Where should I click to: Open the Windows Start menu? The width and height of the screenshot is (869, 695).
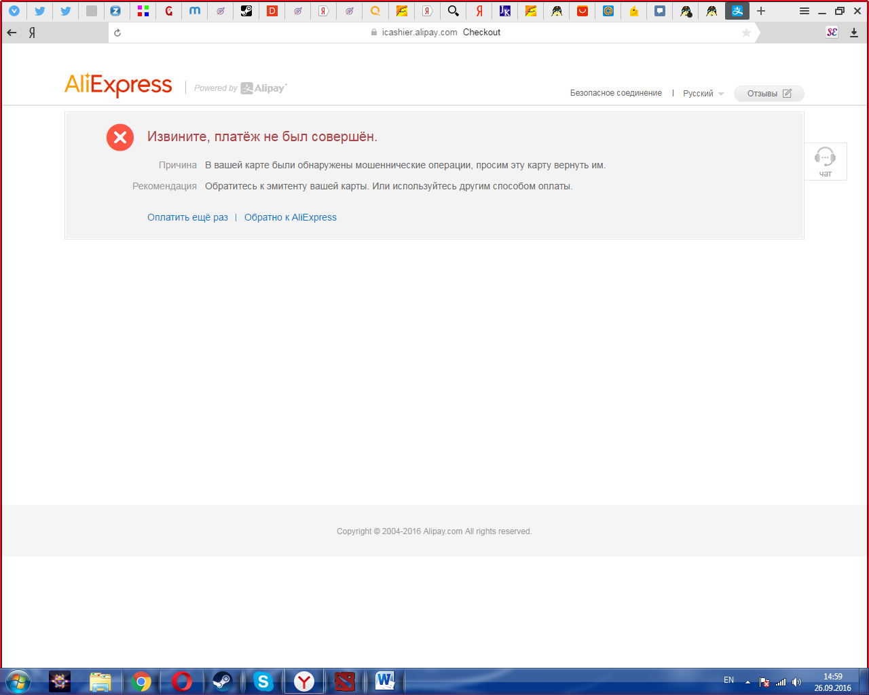coord(18,681)
